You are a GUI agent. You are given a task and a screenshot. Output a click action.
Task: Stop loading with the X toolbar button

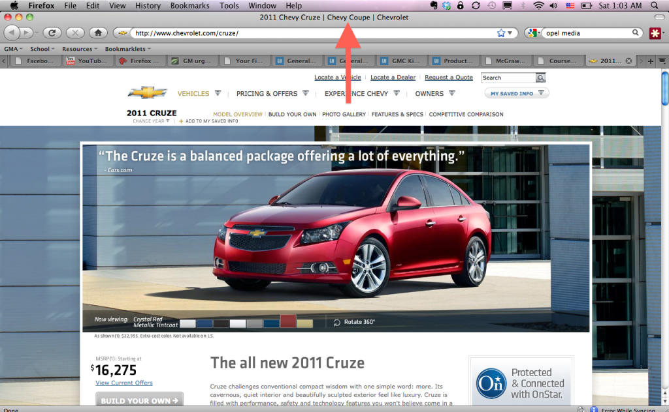click(75, 33)
